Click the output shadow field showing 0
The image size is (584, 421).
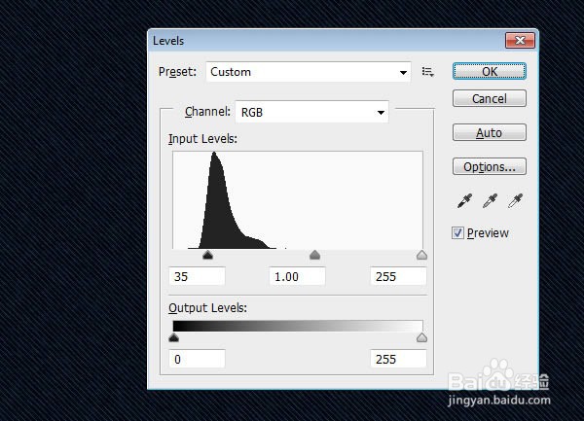tap(197, 359)
